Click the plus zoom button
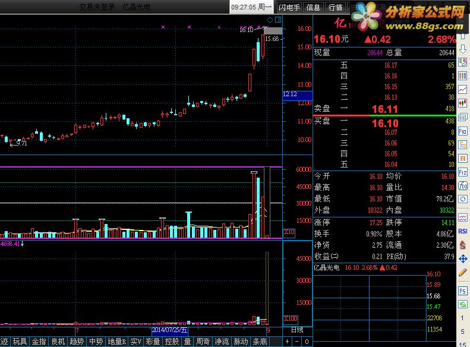 click(287, 341)
